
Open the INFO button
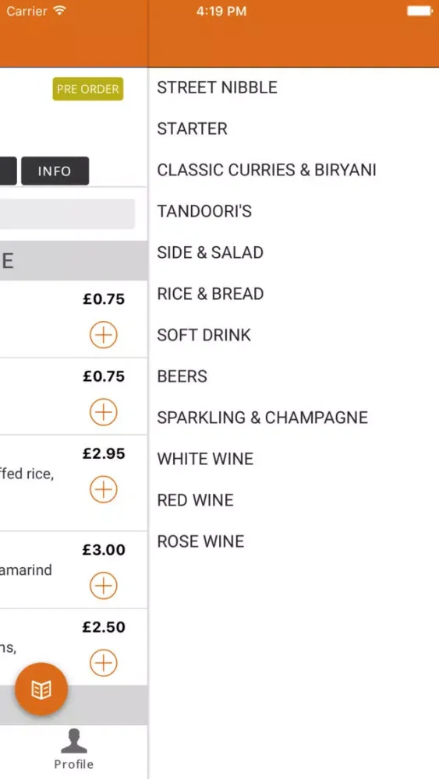[x=55, y=171]
